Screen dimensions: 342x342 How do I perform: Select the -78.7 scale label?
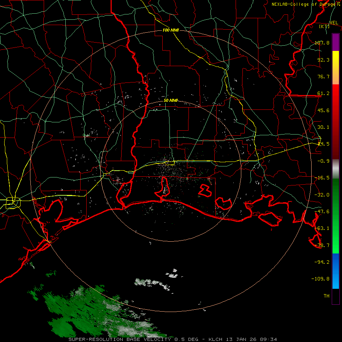(322, 245)
